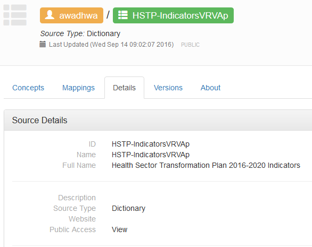
Task: Click the Website field label
Action: 82,219
